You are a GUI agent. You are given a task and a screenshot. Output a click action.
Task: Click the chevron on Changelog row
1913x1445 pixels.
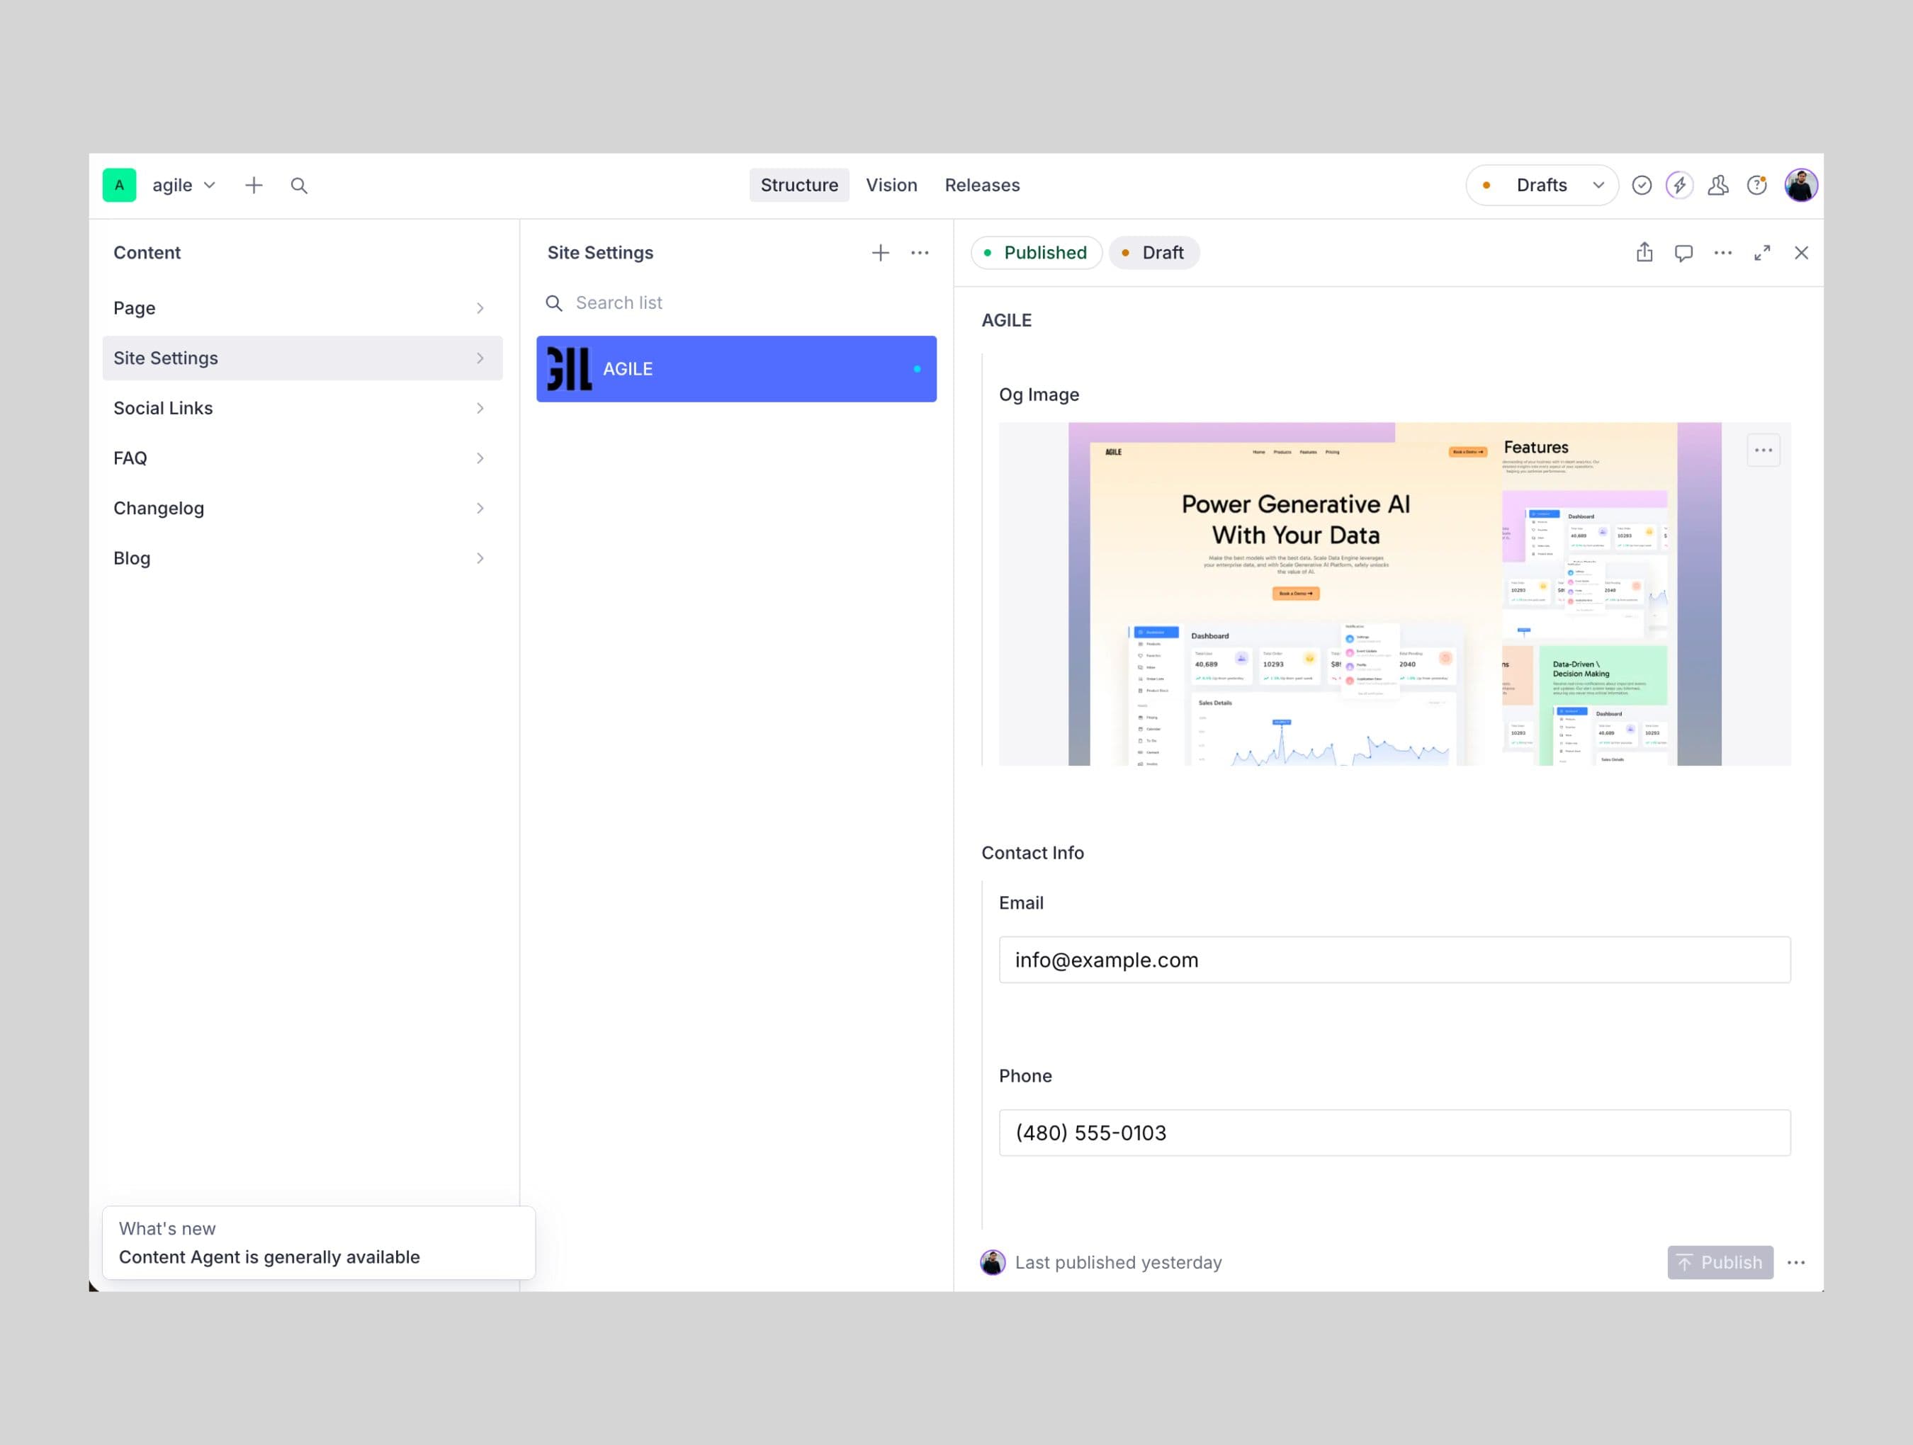(480, 509)
